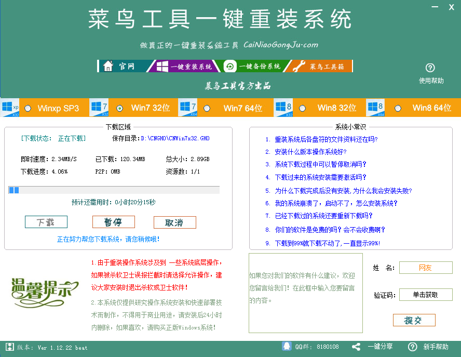Switch to 一键重装系统 tab
The height and width of the screenshot is (357, 461).
184,66
